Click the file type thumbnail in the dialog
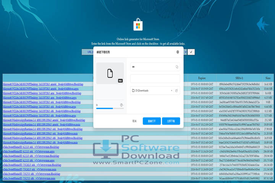This screenshot has height=183, width=275. pos(110,73)
